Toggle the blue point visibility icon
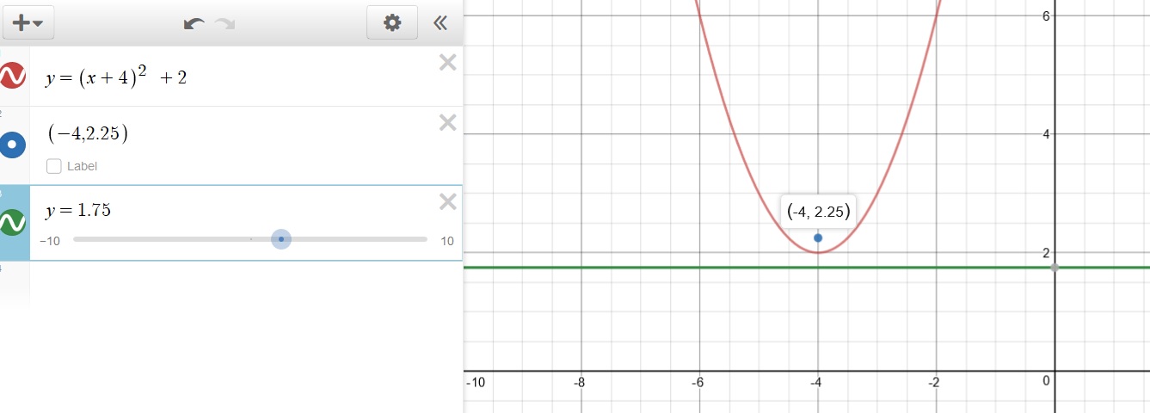The width and height of the screenshot is (1150, 413). [13, 145]
